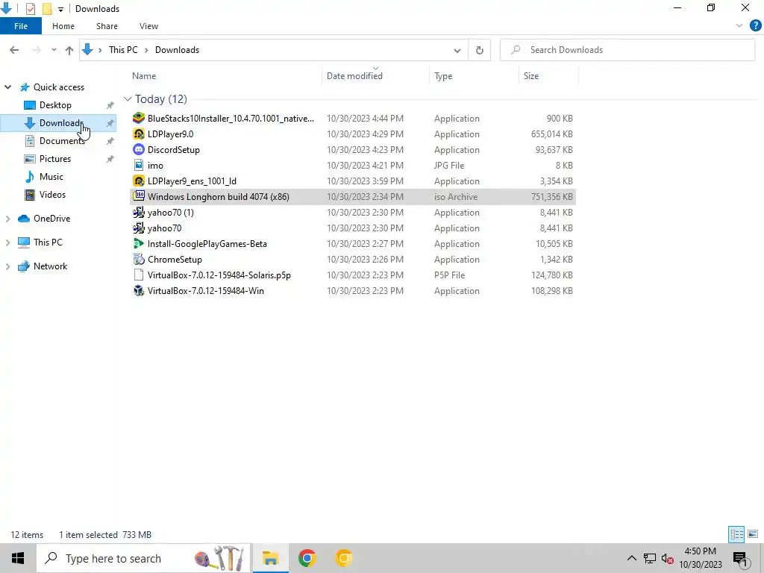Viewport: 764px width, 573px height.
Task: Collapse the Today (12) group
Action: click(x=128, y=99)
